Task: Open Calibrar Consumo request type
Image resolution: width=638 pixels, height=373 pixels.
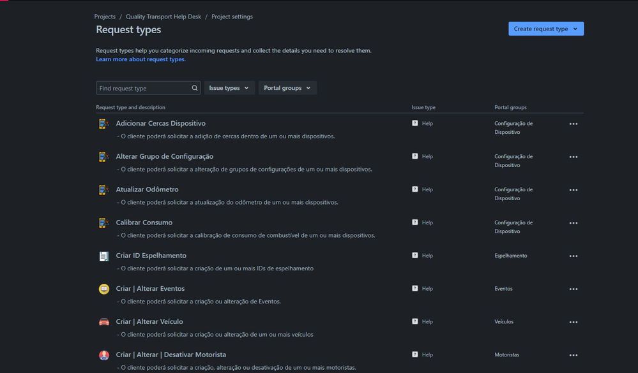Action: [144, 223]
